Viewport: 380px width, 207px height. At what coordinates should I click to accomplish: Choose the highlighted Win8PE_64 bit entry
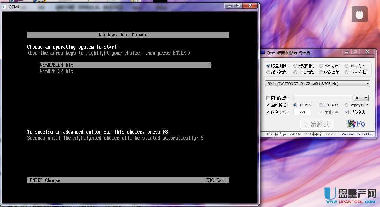57,65
